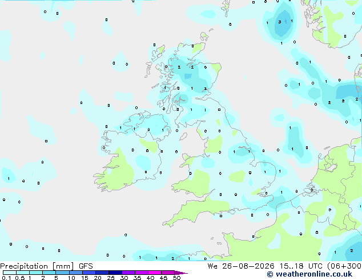
Task: Select the violet 30–35 mm legend swatch
Action: (128, 273)
